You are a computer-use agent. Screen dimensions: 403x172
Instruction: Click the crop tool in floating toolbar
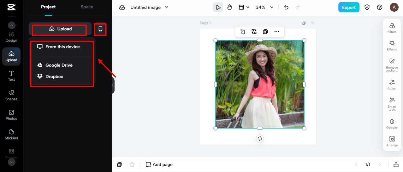(x=243, y=32)
